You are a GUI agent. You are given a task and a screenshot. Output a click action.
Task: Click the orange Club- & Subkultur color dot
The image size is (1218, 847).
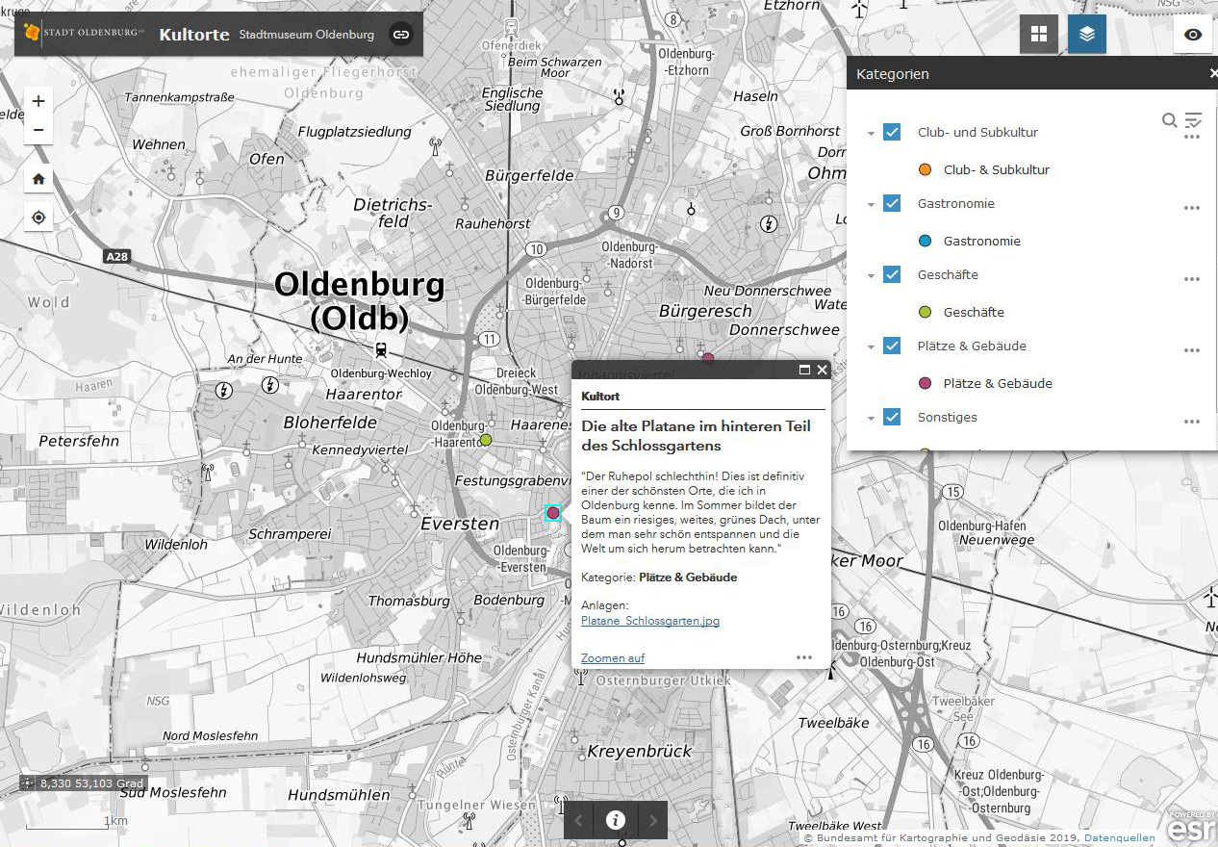click(x=925, y=168)
